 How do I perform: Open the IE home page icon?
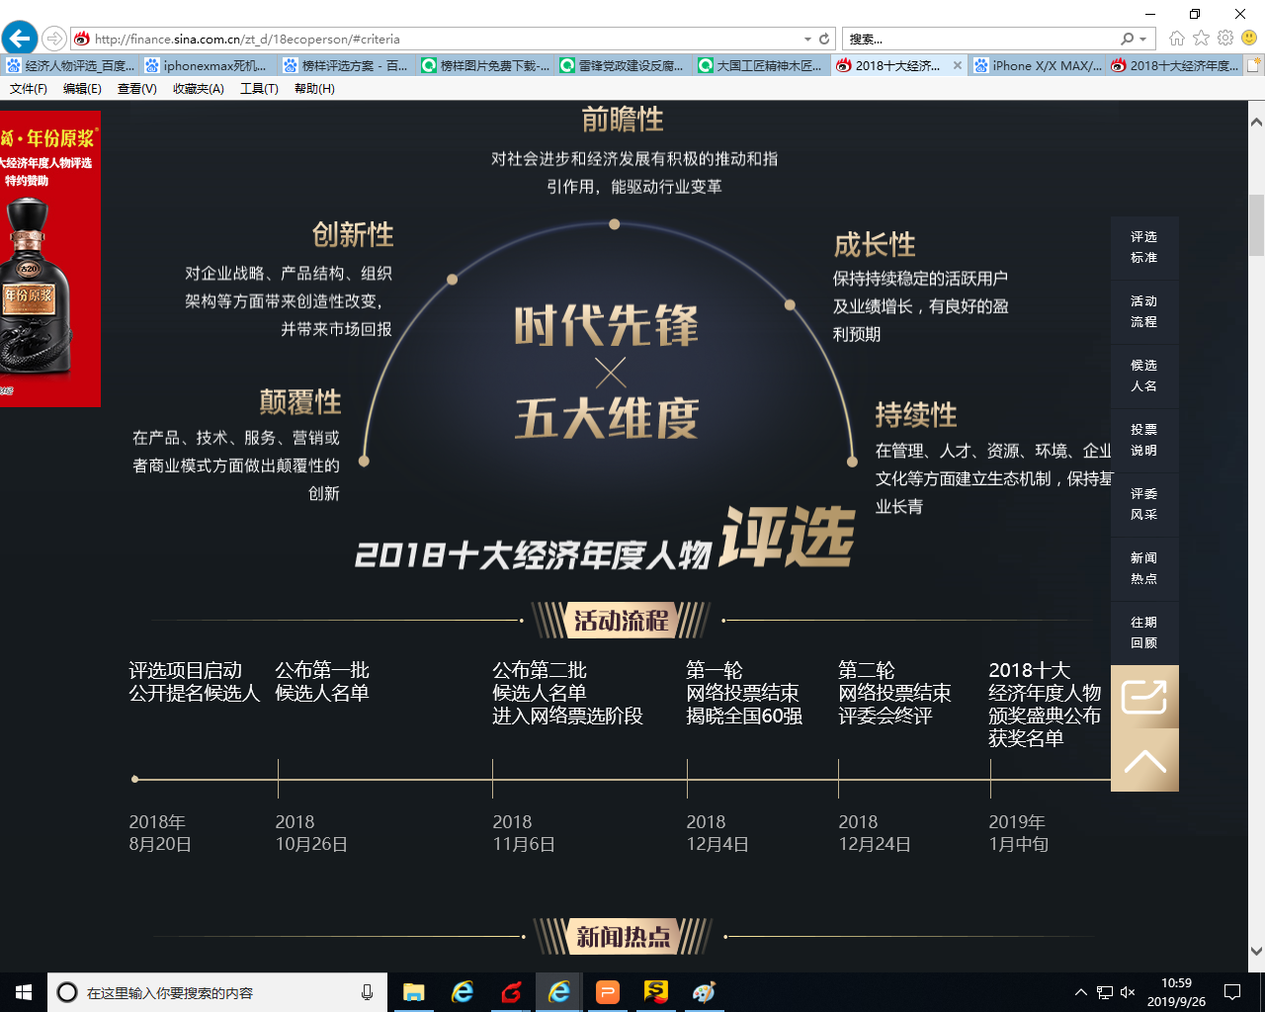[1176, 39]
